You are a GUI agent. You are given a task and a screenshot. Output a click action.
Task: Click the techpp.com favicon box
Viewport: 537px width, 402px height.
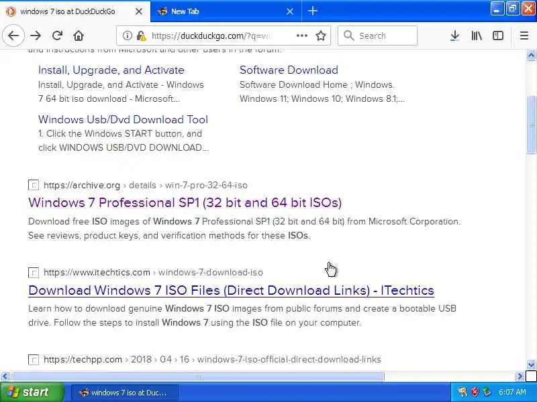tap(33, 360)
